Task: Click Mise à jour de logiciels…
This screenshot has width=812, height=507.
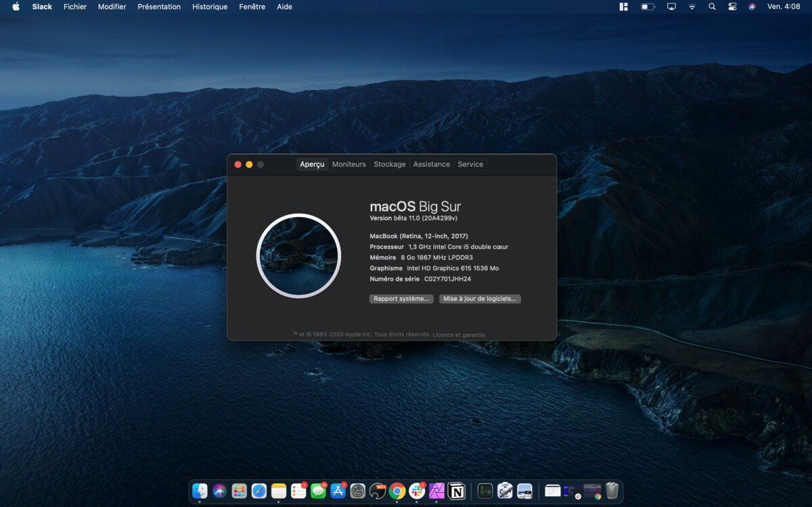Action: click(480, 299)
